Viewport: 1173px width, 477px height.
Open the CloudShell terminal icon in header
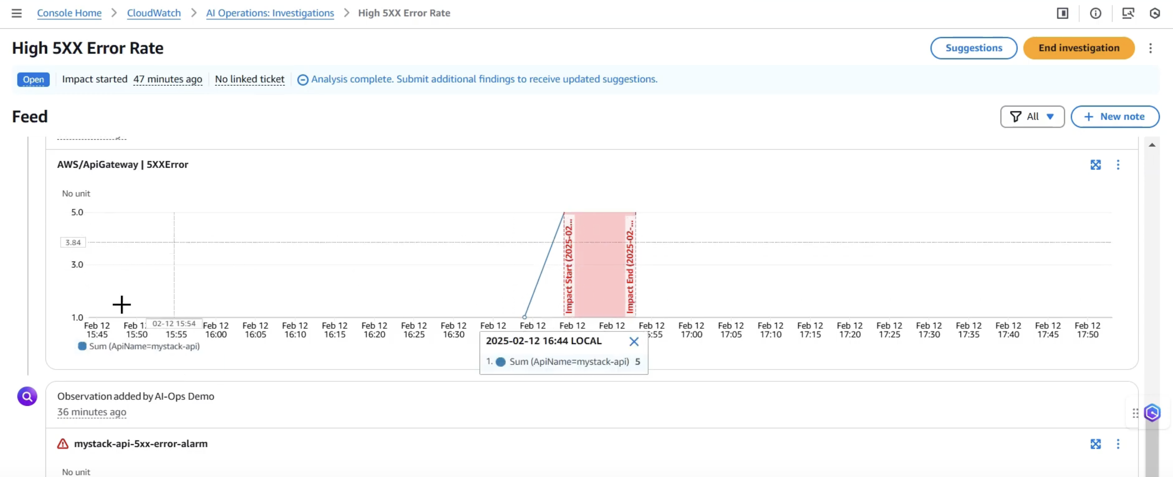pos(1127,13)
